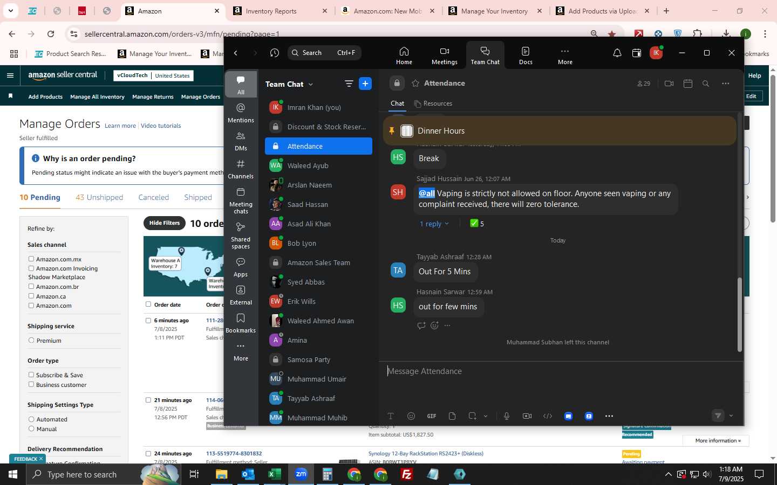Check Amazon.com.br sales channel
Image resolution: width=777 pixels, height=485 pixels.
coord(31,287)
